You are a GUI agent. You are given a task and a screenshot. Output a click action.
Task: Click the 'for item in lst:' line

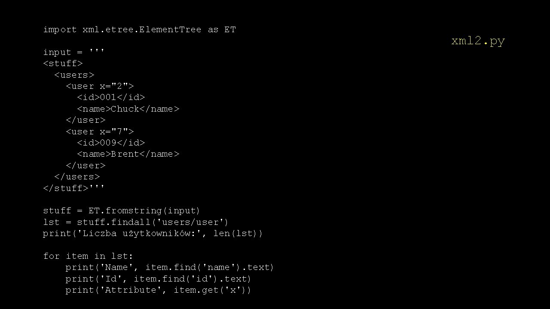pos(88,256)
